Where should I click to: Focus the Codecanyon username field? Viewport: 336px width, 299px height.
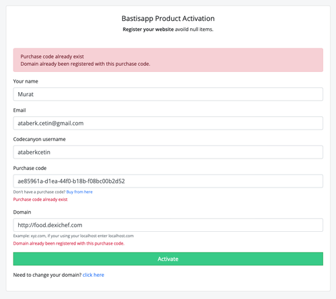pos(168,152)
